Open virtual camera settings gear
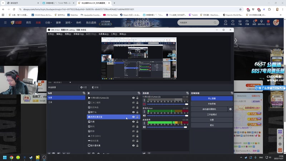286x161 pixels. [230, 109]
